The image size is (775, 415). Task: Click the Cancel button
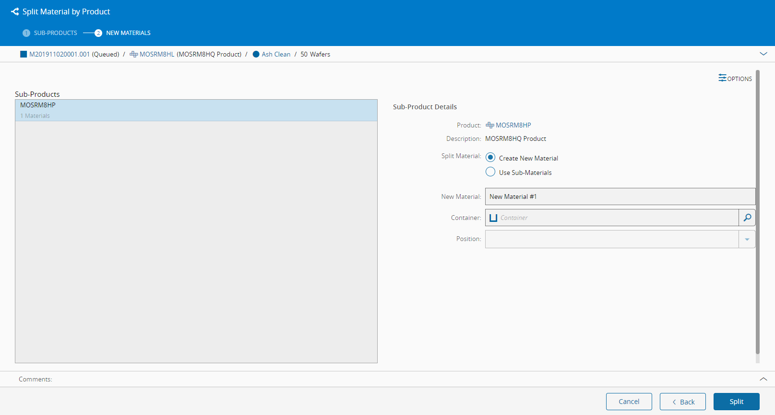point(629,402)
